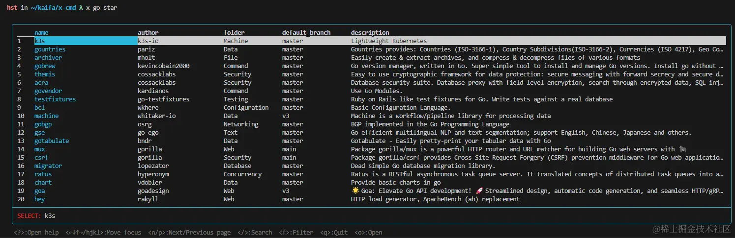Click the Filter shortcut hint
Viewport: 735px width, 238px height.
click(x=296, y=233)
